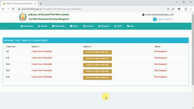Go back using browser back arrow

point(3,9)
